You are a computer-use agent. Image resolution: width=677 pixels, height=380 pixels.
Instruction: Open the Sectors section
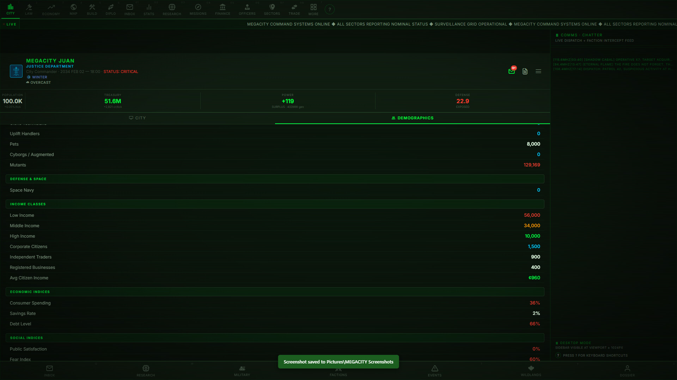[272, 9]
